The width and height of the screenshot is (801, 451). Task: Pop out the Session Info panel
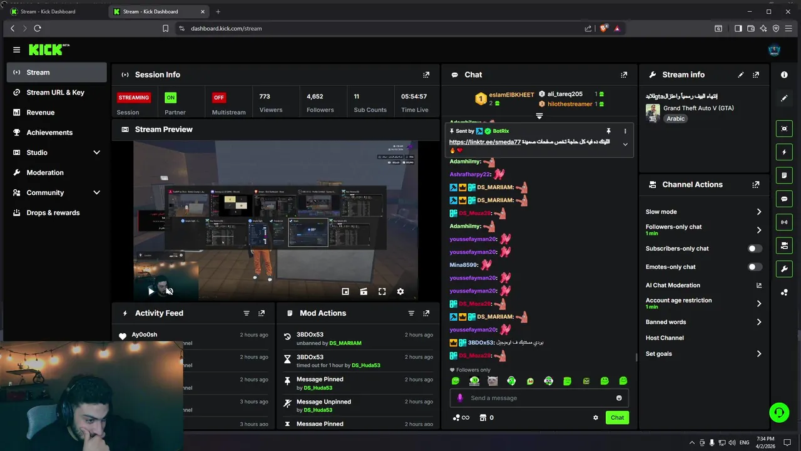426,75
